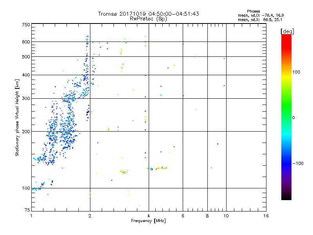Click the x-axis label '16'

coord(266,216)
